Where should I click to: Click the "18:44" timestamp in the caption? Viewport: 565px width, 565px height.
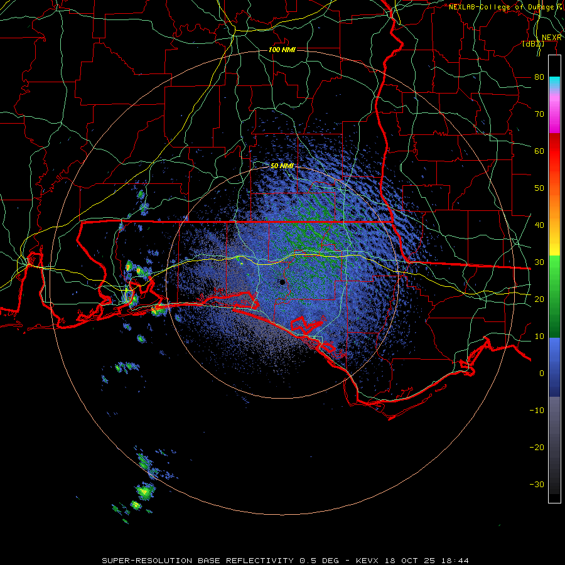coord(456,561)
